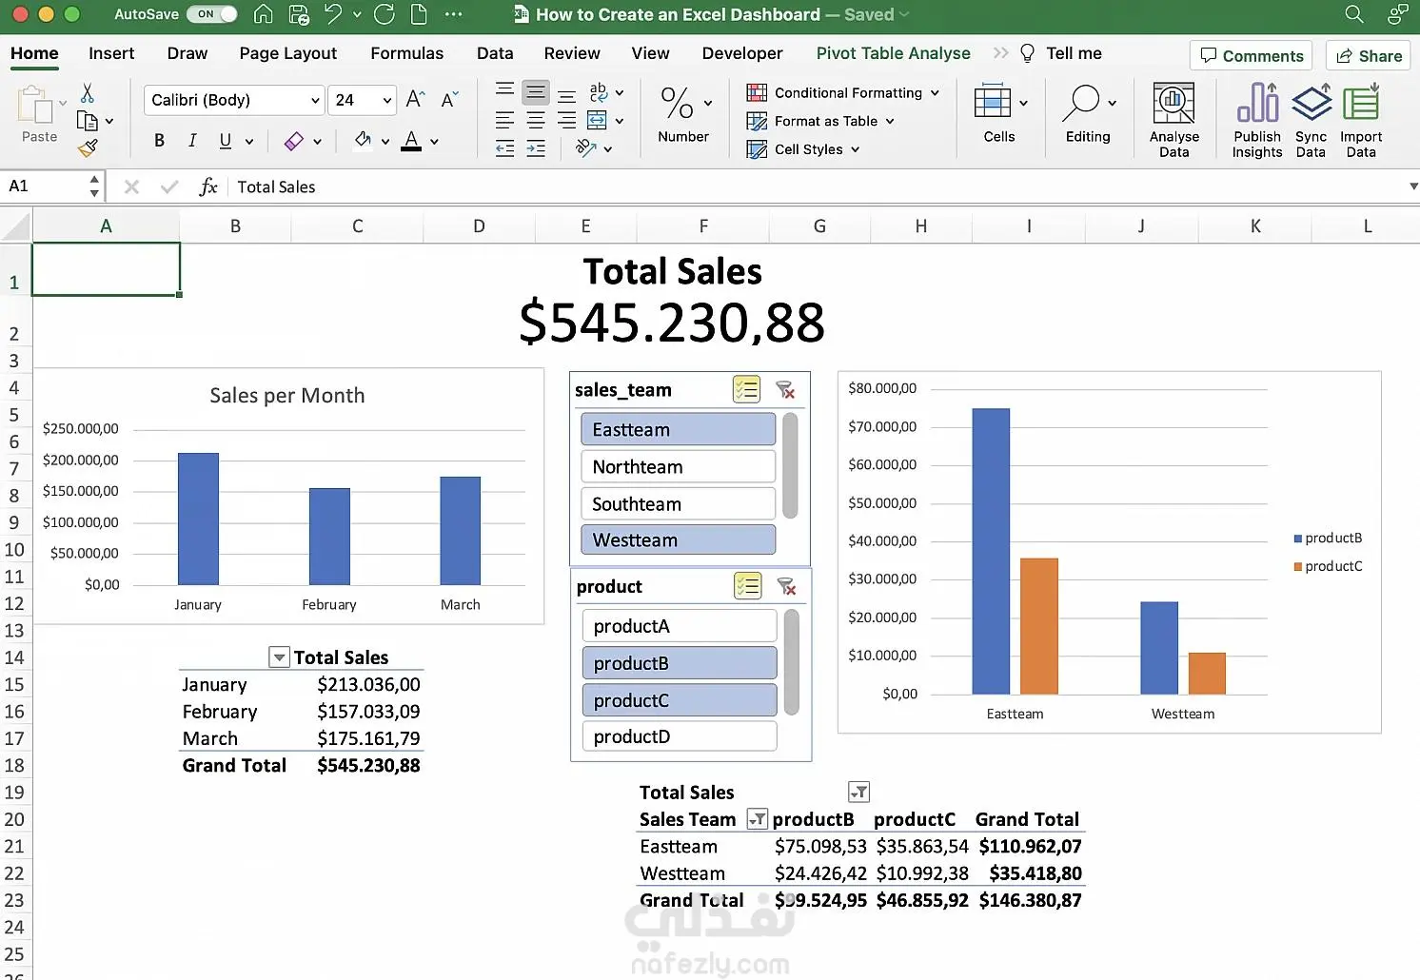Open the Calibri (Body) font name dropdown
1420x980 pixels.
point(315,100)
